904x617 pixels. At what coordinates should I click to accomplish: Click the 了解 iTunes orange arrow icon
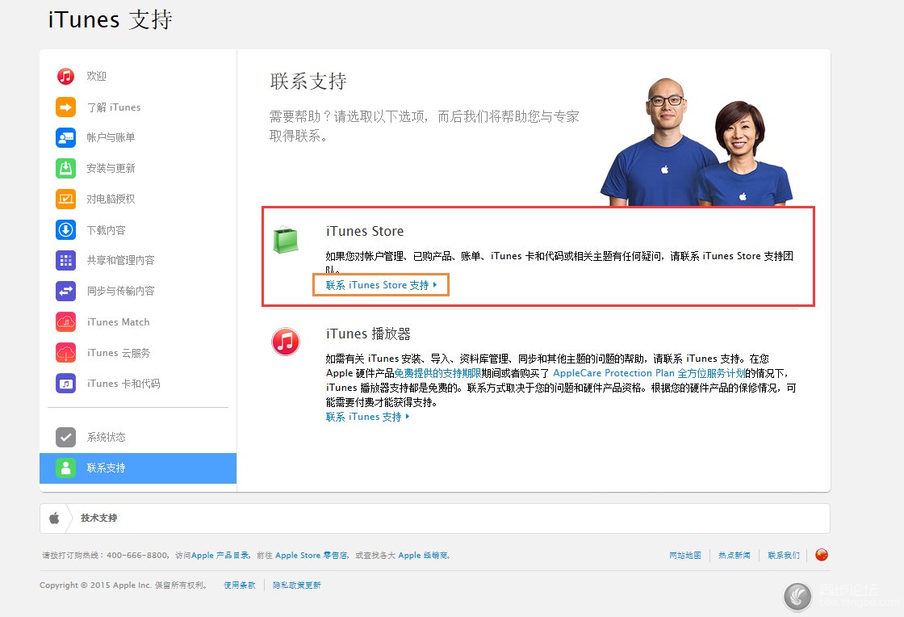pos(65,107)
